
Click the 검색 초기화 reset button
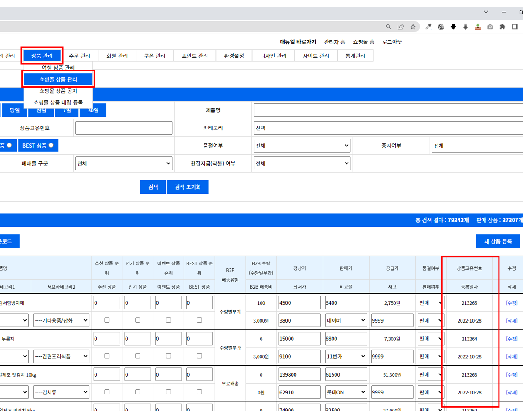click(188, 187)
